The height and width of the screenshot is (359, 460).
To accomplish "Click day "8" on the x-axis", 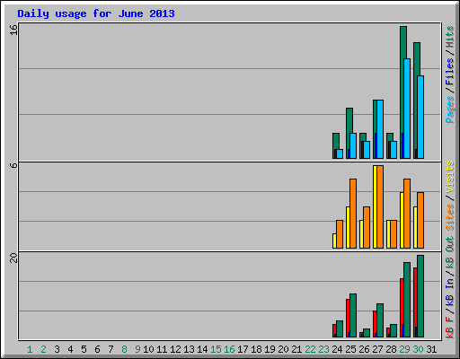I will click(x=124, y=349).
